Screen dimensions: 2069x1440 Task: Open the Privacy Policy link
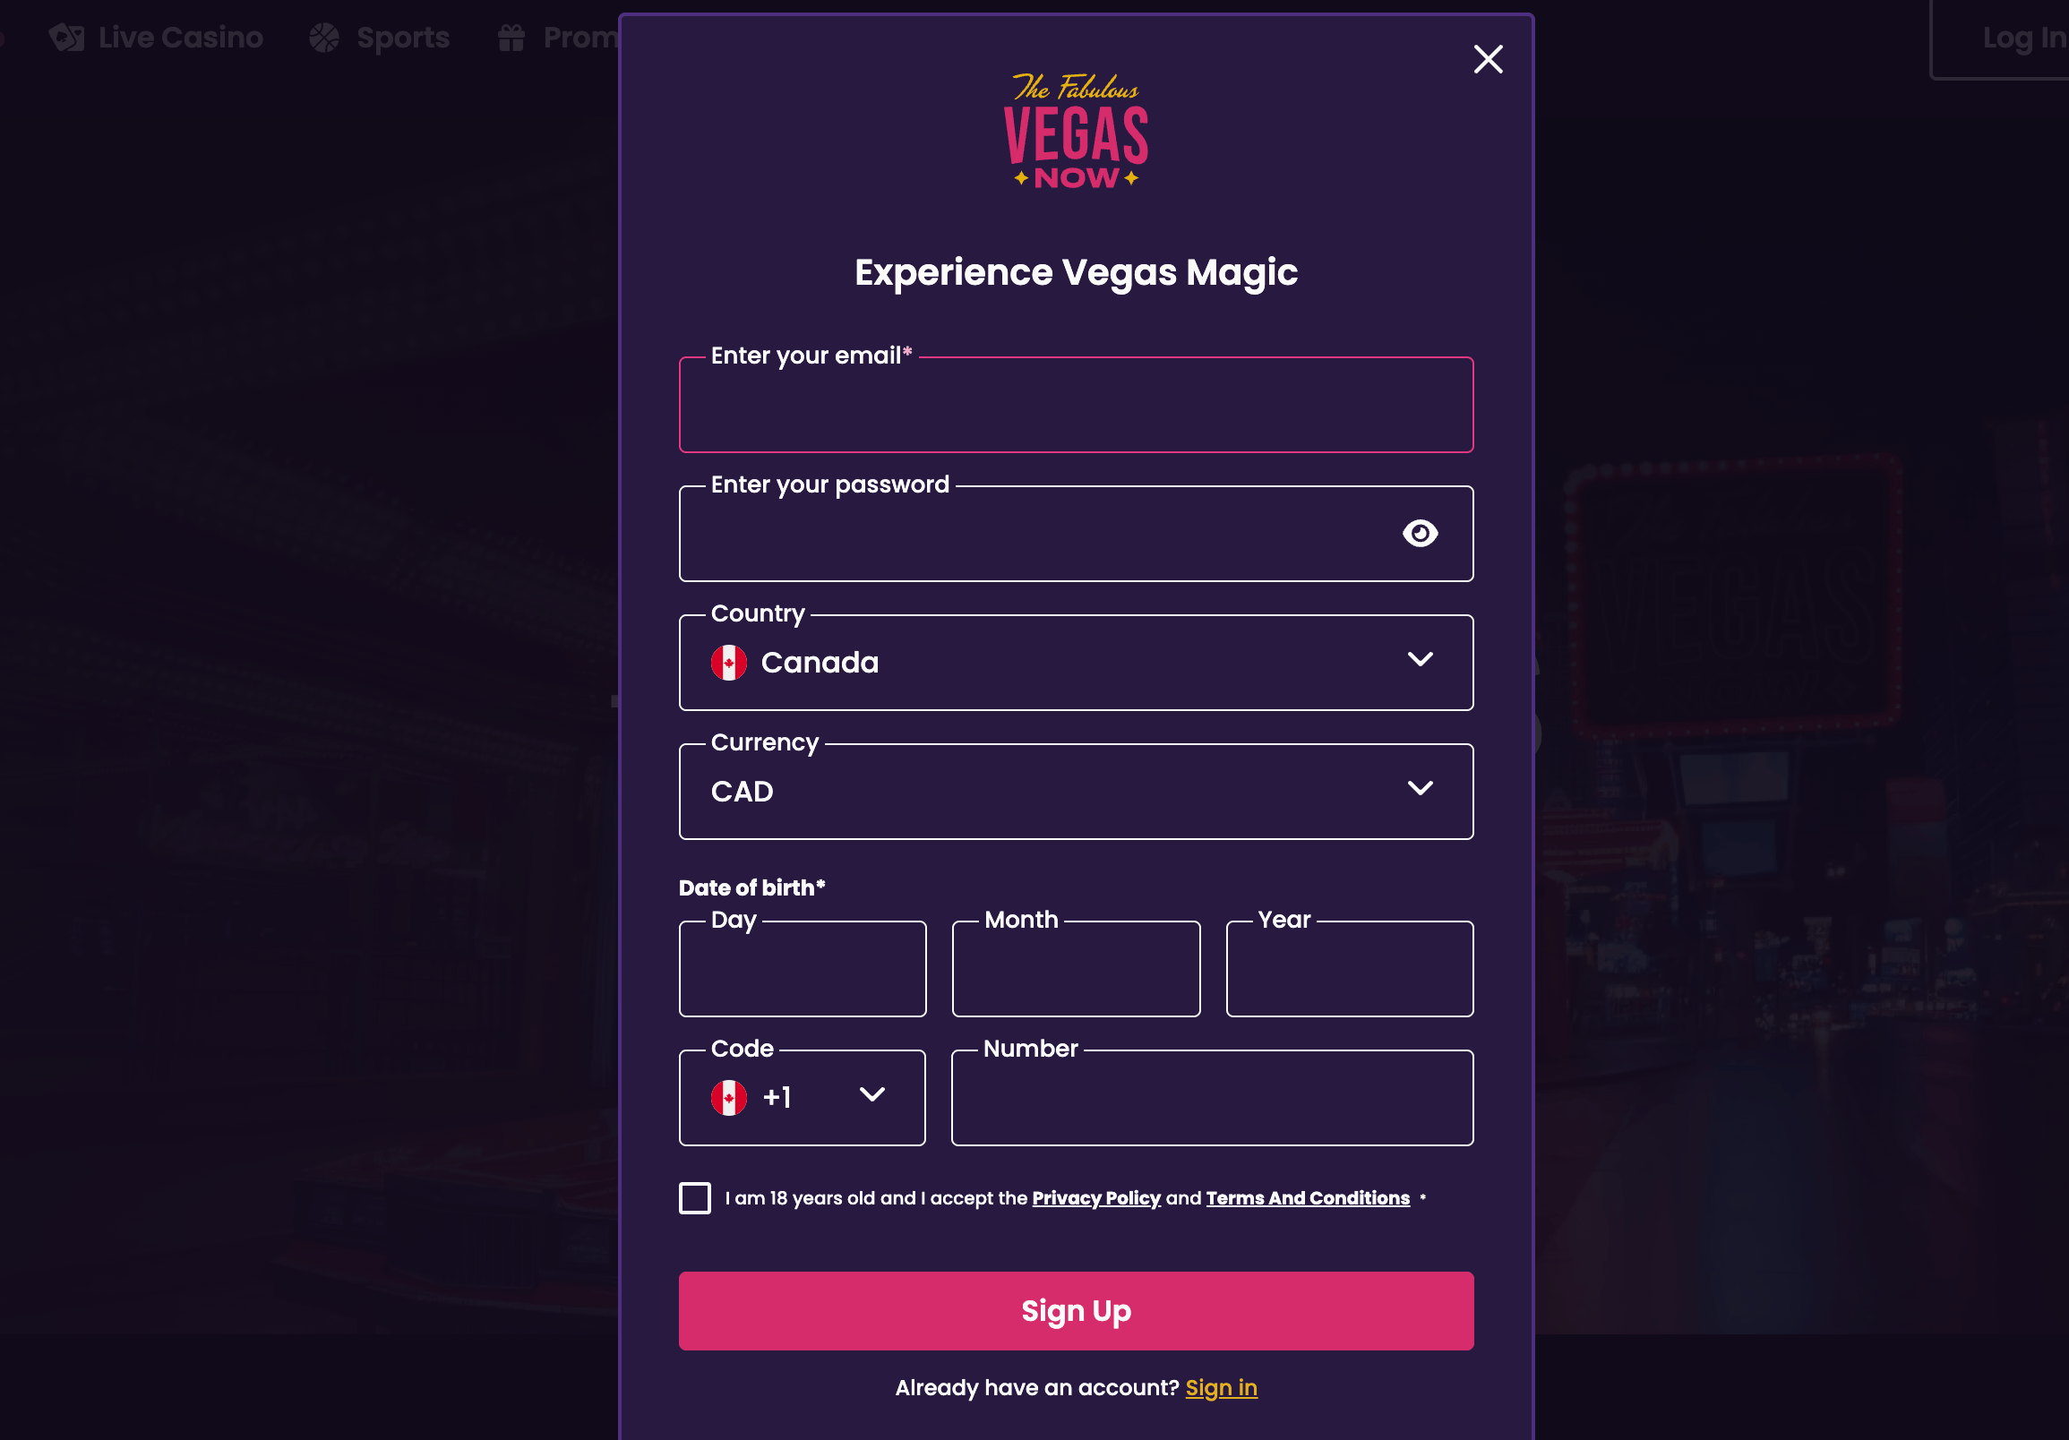[1095, 1197]
